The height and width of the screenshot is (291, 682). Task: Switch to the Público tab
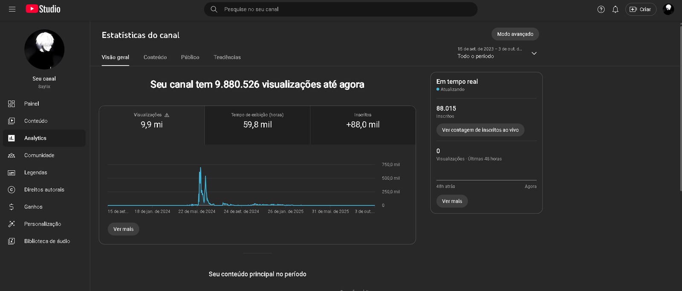[x=190, y=57]
